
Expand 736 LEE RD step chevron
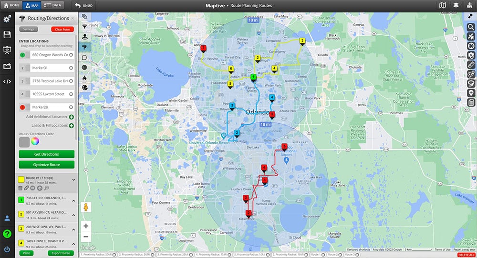click(73, 200)
